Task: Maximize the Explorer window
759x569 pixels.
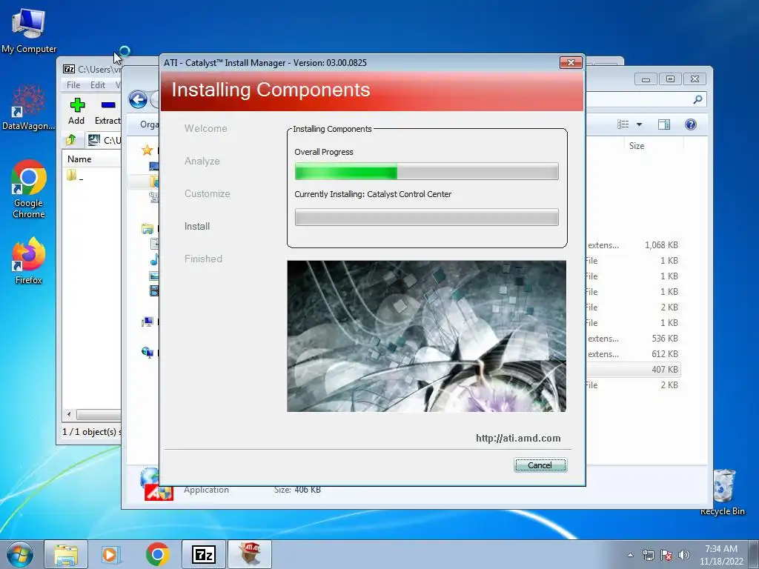Action: 670,79
